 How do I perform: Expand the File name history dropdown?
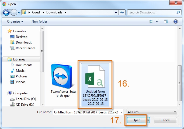coord(121,112)
